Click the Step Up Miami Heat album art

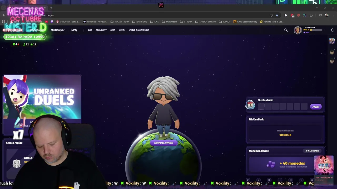coord(324,165)
